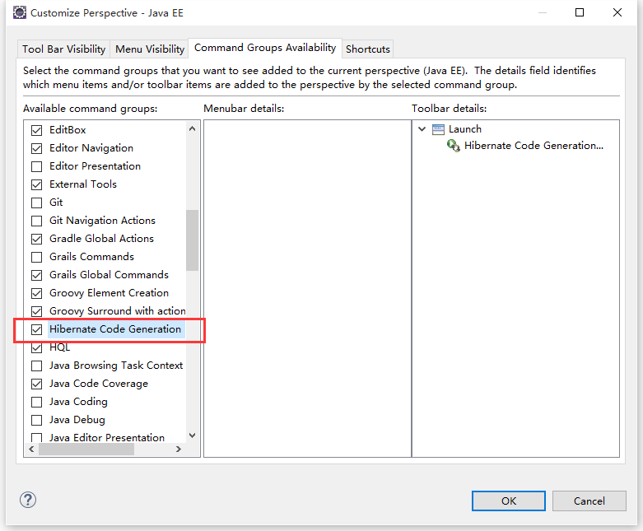Check the Java Debug checkbox

(36, 420)
